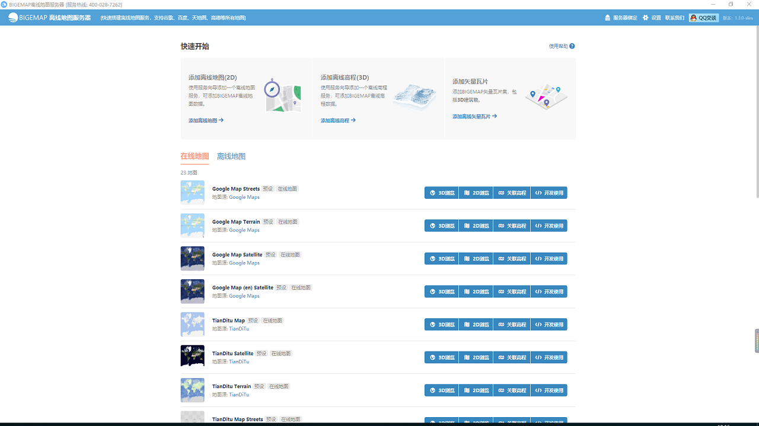Switch to the 离线地图 tab

click(x=231, y=157)
